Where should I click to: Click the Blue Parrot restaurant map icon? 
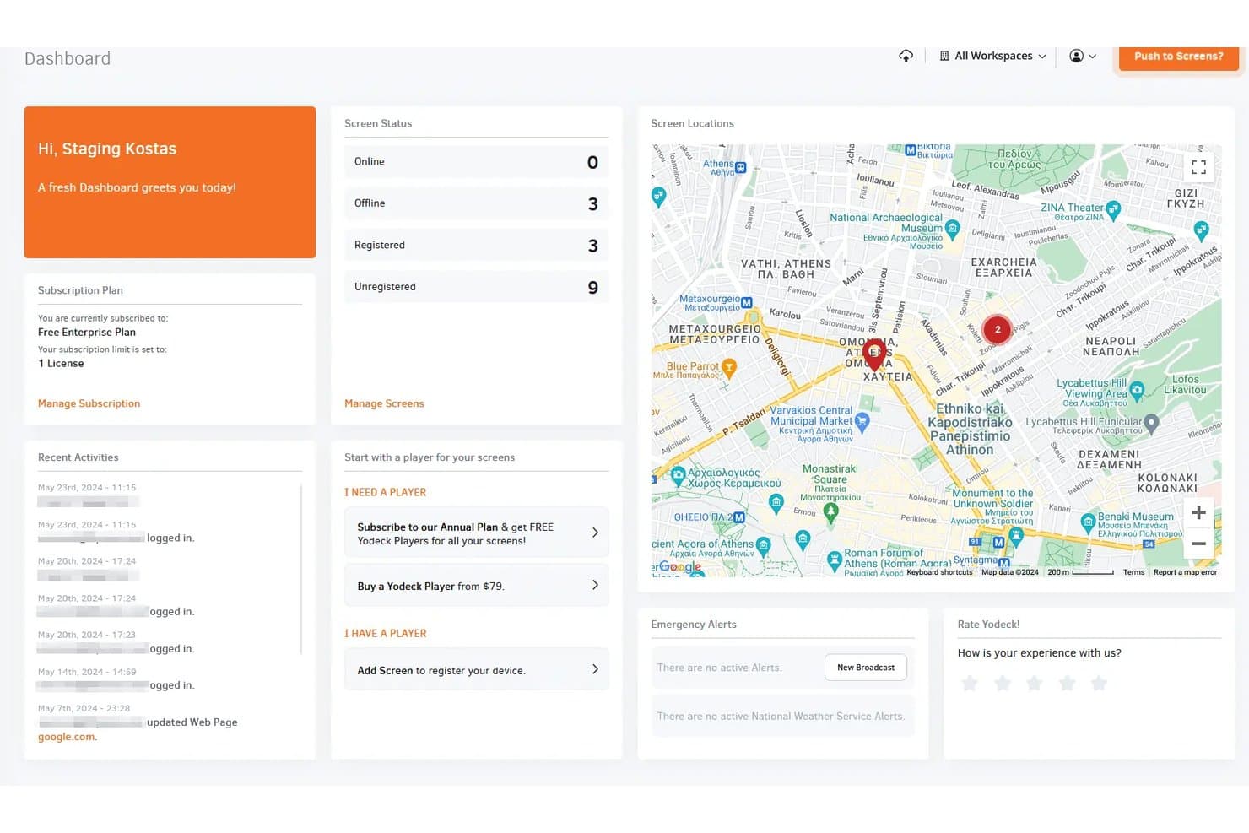[729, 366]
